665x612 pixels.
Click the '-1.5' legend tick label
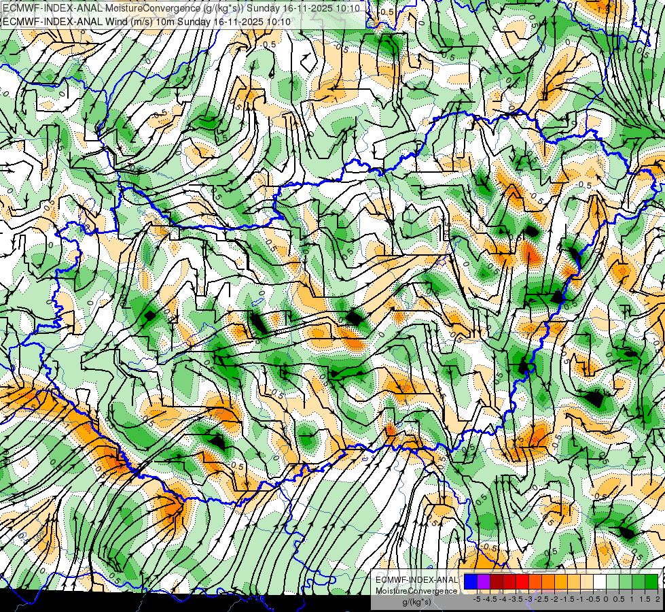(x=567, y=599)
